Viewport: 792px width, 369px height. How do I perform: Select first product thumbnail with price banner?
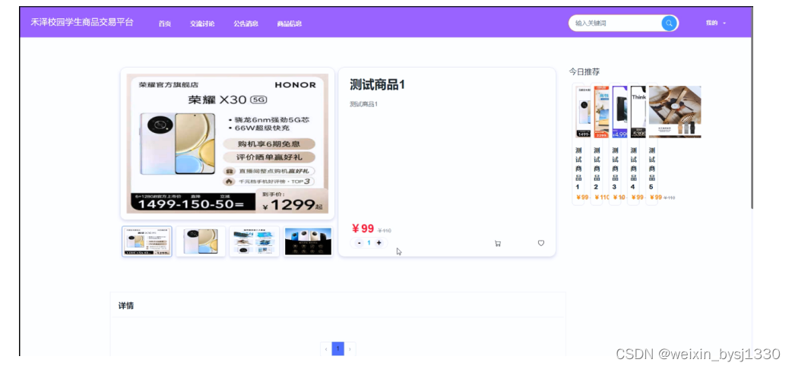147,241
